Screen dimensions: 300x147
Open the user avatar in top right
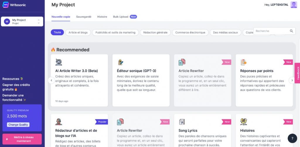click(x=294, y=5)
